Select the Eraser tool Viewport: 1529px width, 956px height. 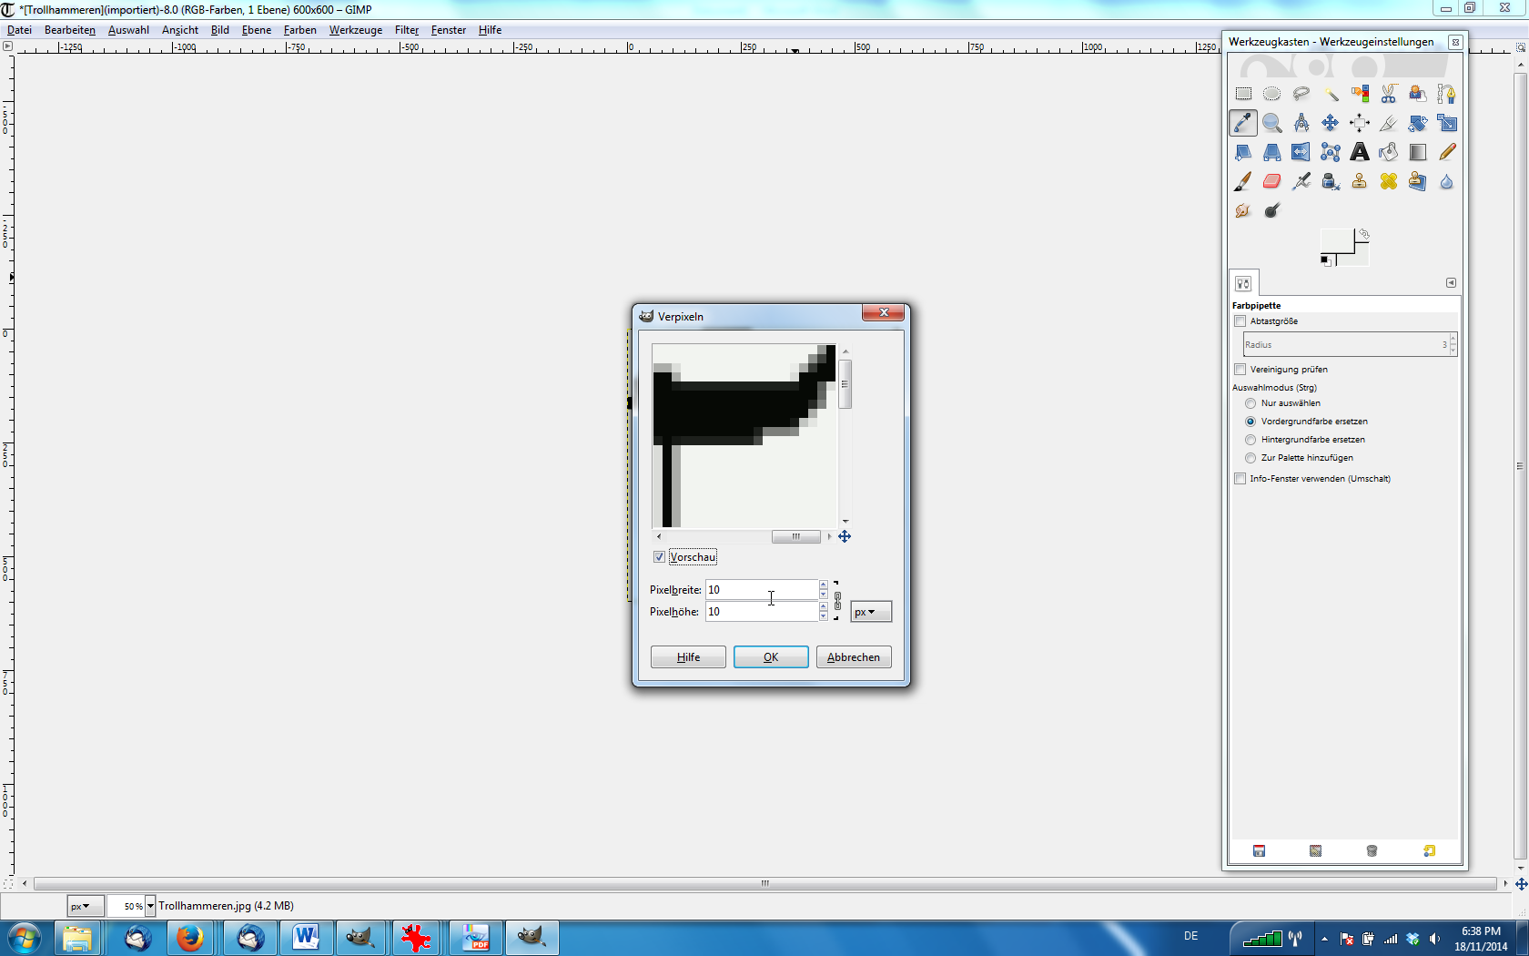[1271, 181]
